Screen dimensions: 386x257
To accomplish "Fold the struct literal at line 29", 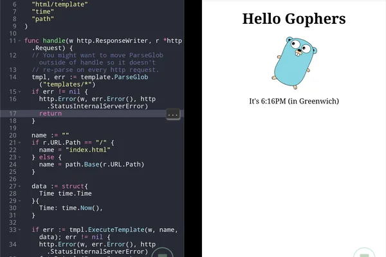I will click(x=20, y=201).
